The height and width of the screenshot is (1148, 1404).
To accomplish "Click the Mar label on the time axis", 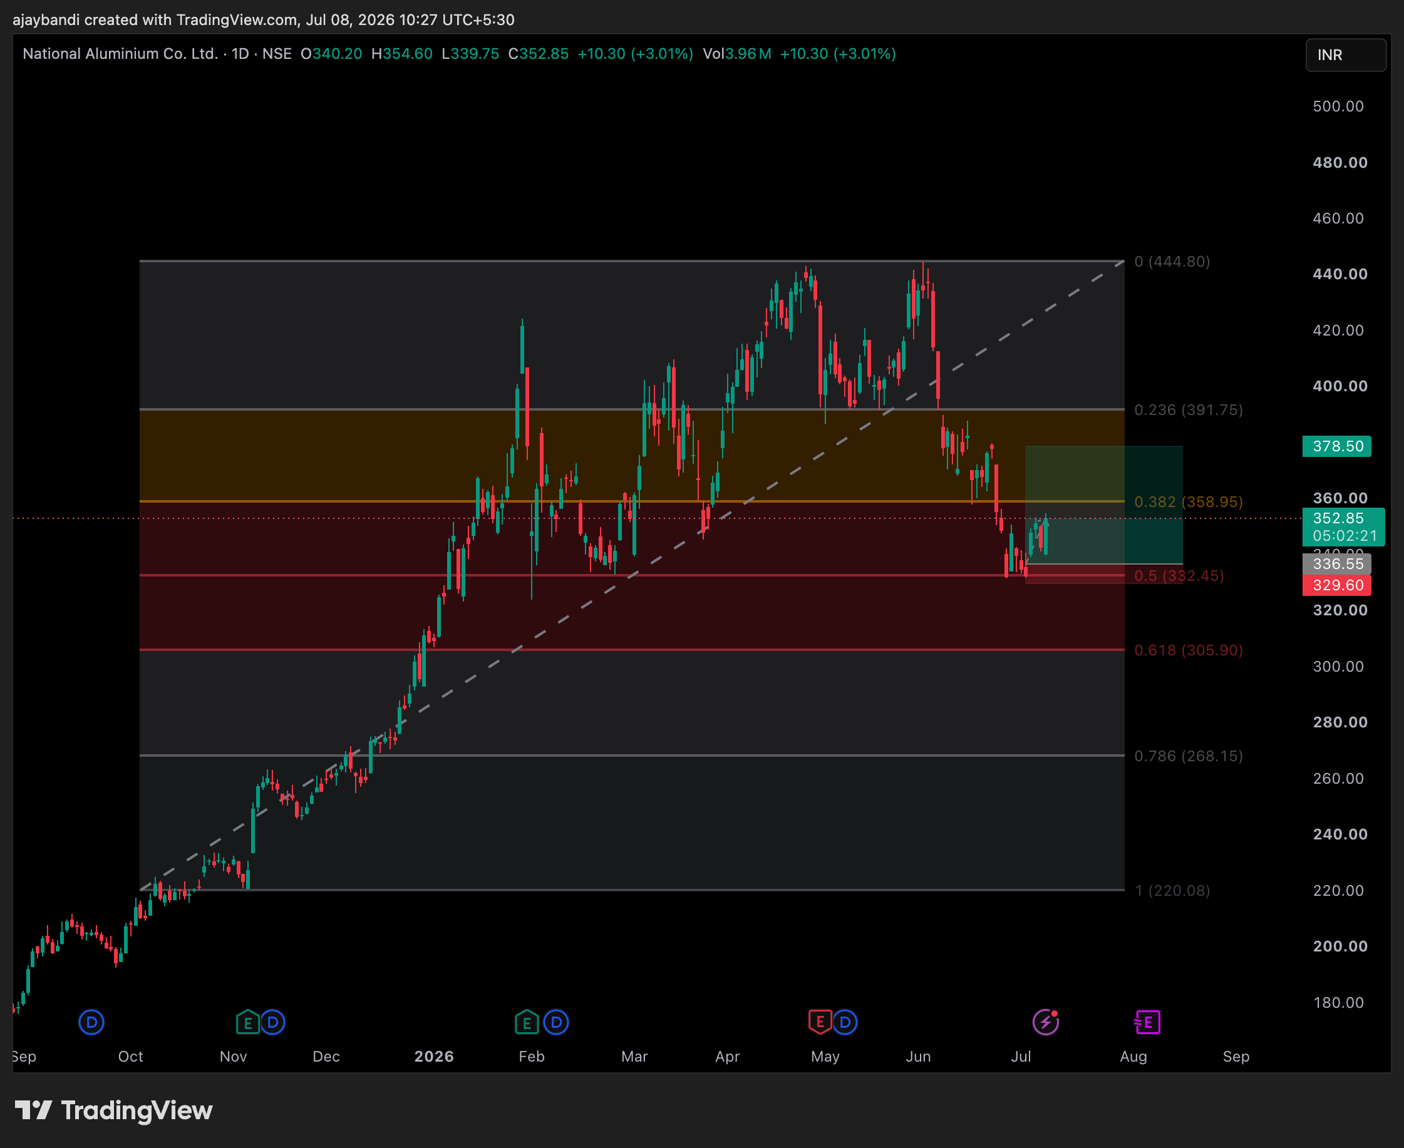I will pyautogui.click(x=634, y=1057).
